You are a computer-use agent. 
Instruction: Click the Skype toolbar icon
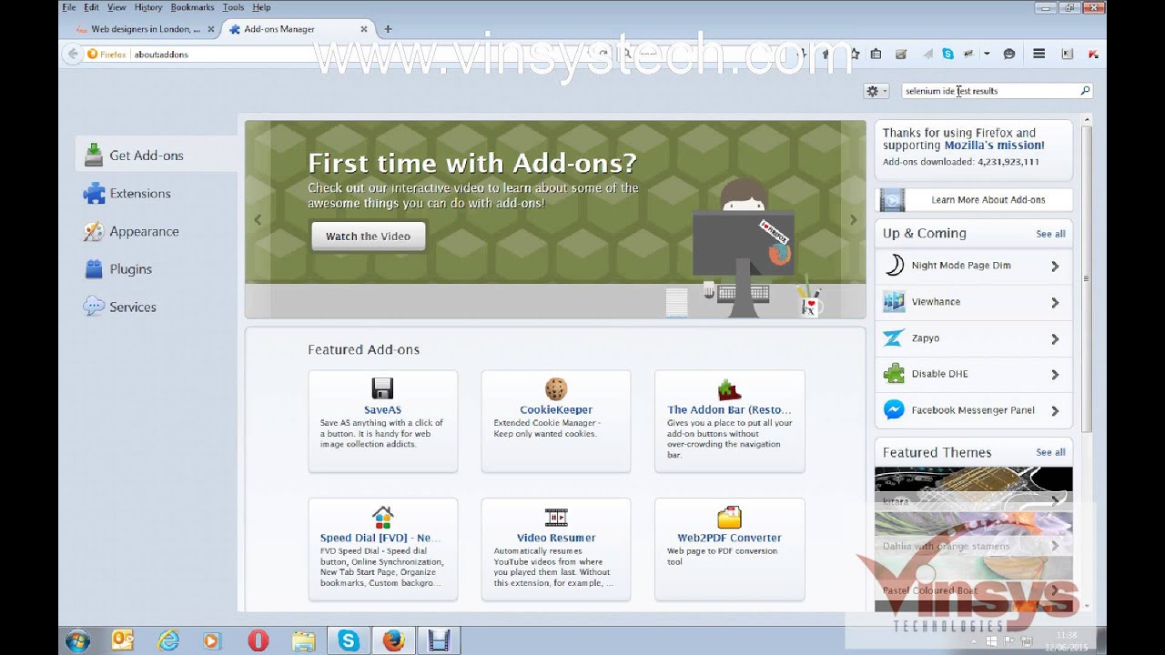pos(948,54)
